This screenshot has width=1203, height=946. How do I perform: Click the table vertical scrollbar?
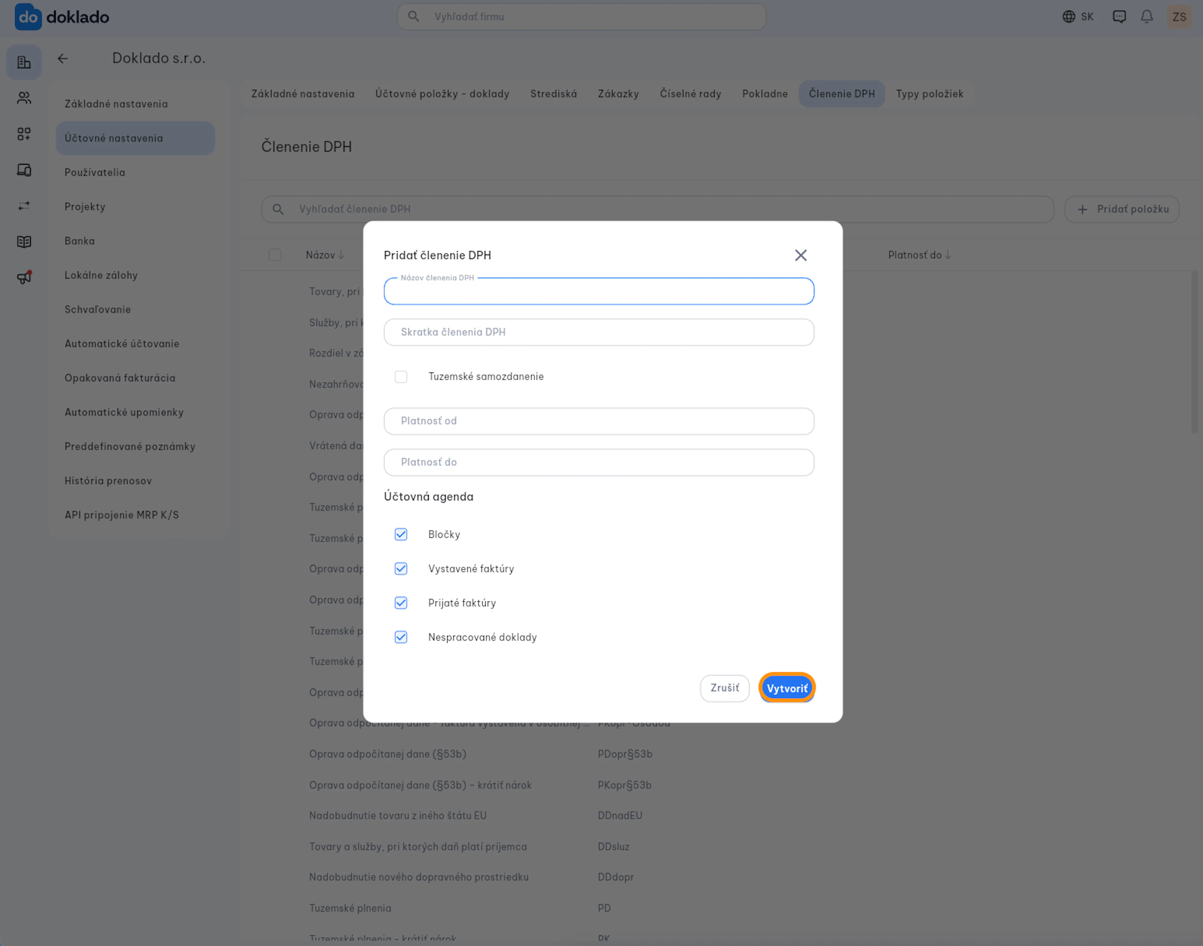click(x=1194, y=353)
